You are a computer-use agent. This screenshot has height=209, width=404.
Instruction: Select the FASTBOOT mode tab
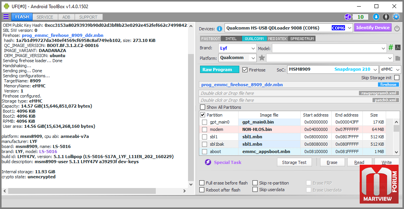211,39
